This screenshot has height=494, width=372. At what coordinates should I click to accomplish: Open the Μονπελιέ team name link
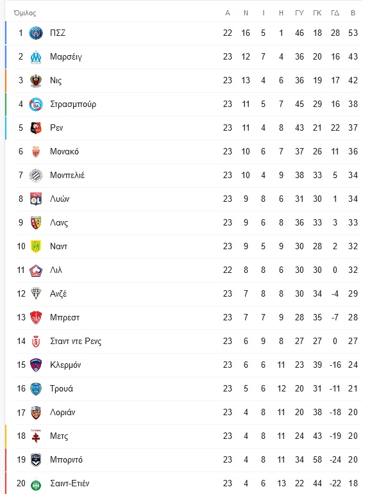pyautogui.click(x=67, y=175)
